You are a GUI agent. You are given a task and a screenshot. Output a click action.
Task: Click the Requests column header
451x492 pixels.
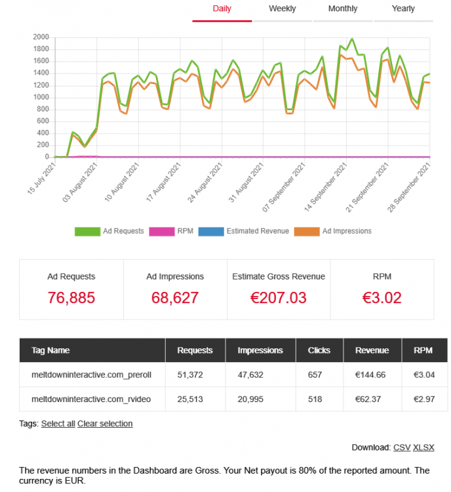[x=195, y=350]
